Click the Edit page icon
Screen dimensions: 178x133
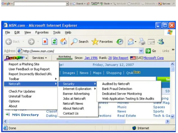[151, 42]
